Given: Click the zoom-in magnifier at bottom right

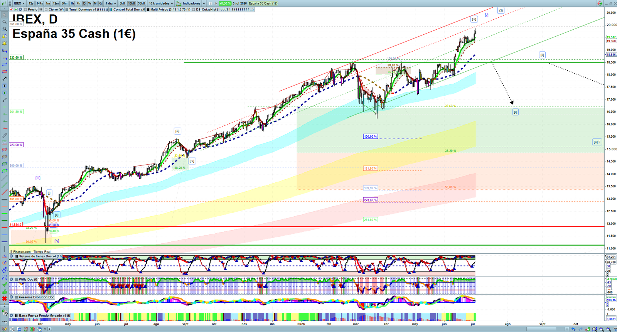Looking at the screenshot, I should click(x=609, y=329).
